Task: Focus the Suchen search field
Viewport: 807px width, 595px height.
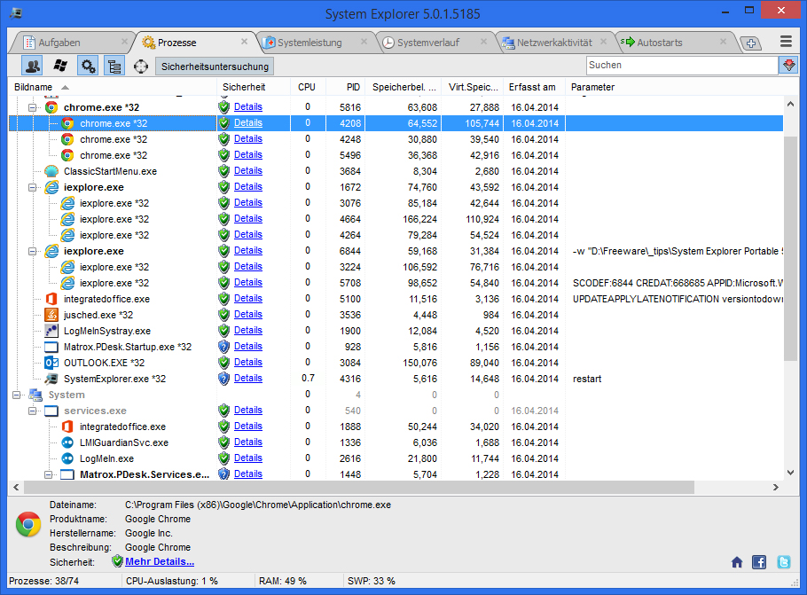Action: click(x=681, y=66)
